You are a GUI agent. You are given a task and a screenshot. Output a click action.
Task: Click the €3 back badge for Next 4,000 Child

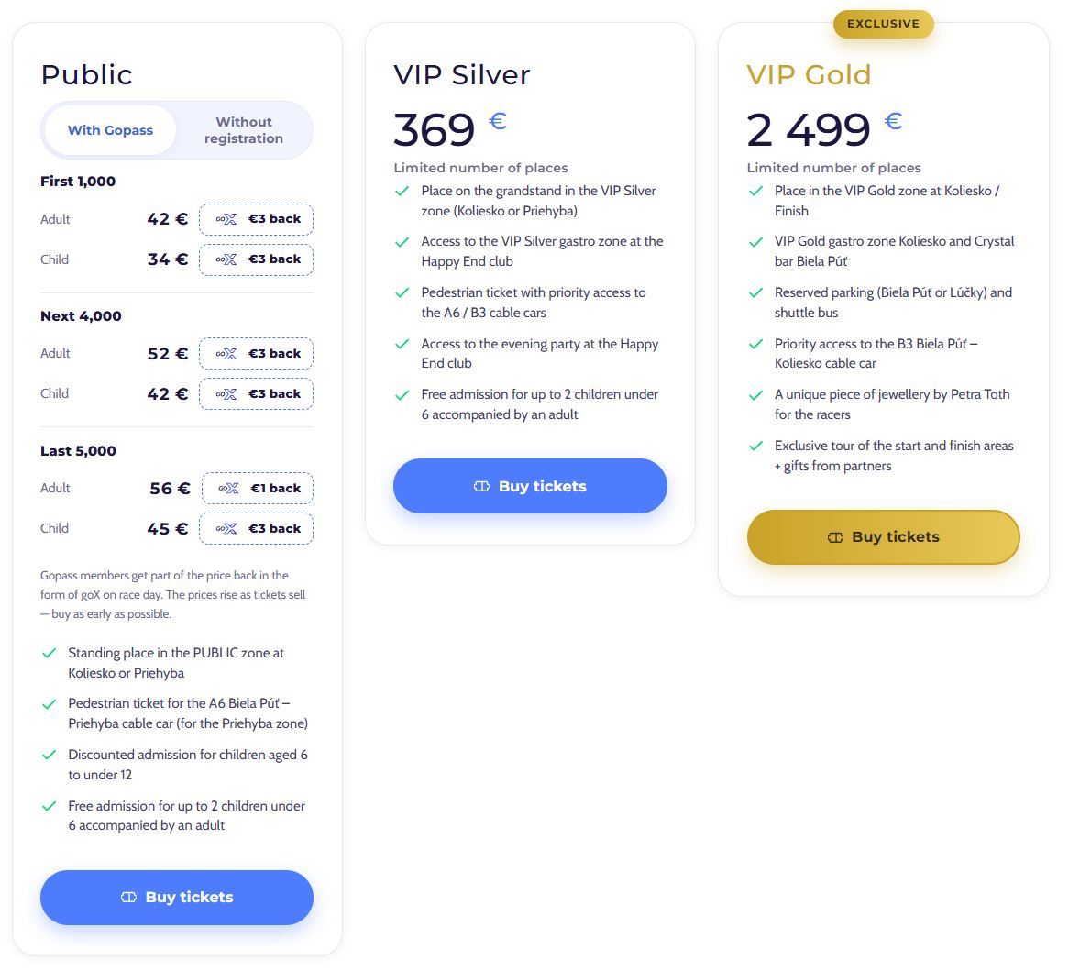click(257, 394)
